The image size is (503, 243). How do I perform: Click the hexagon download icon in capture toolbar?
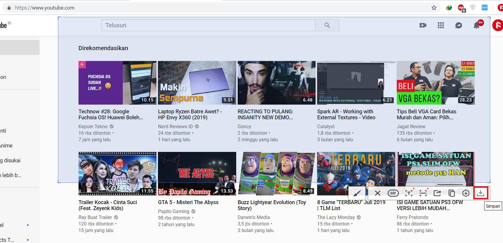point(466,193)
